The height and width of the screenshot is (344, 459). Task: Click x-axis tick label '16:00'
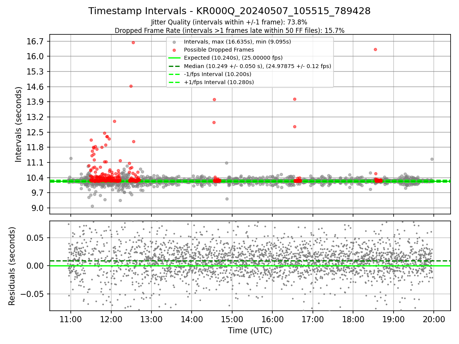(x=272, y=319)
